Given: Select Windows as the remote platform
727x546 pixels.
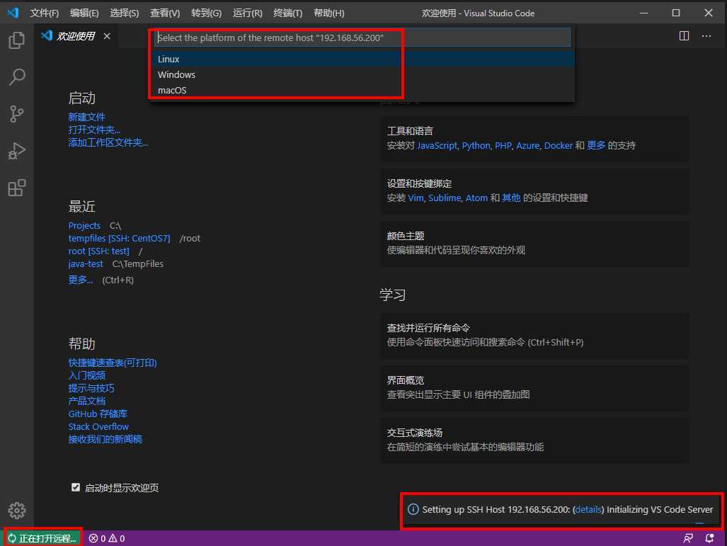Looking at the screenshot, I should pos(364,74).
